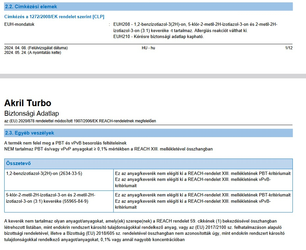Click the "HU - hu" language marker
The image size is (306, 250).
[x=148, y=48]
